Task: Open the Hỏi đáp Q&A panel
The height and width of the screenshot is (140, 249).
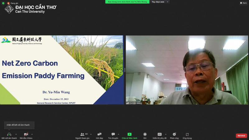Action: click(x=99, y=134)
